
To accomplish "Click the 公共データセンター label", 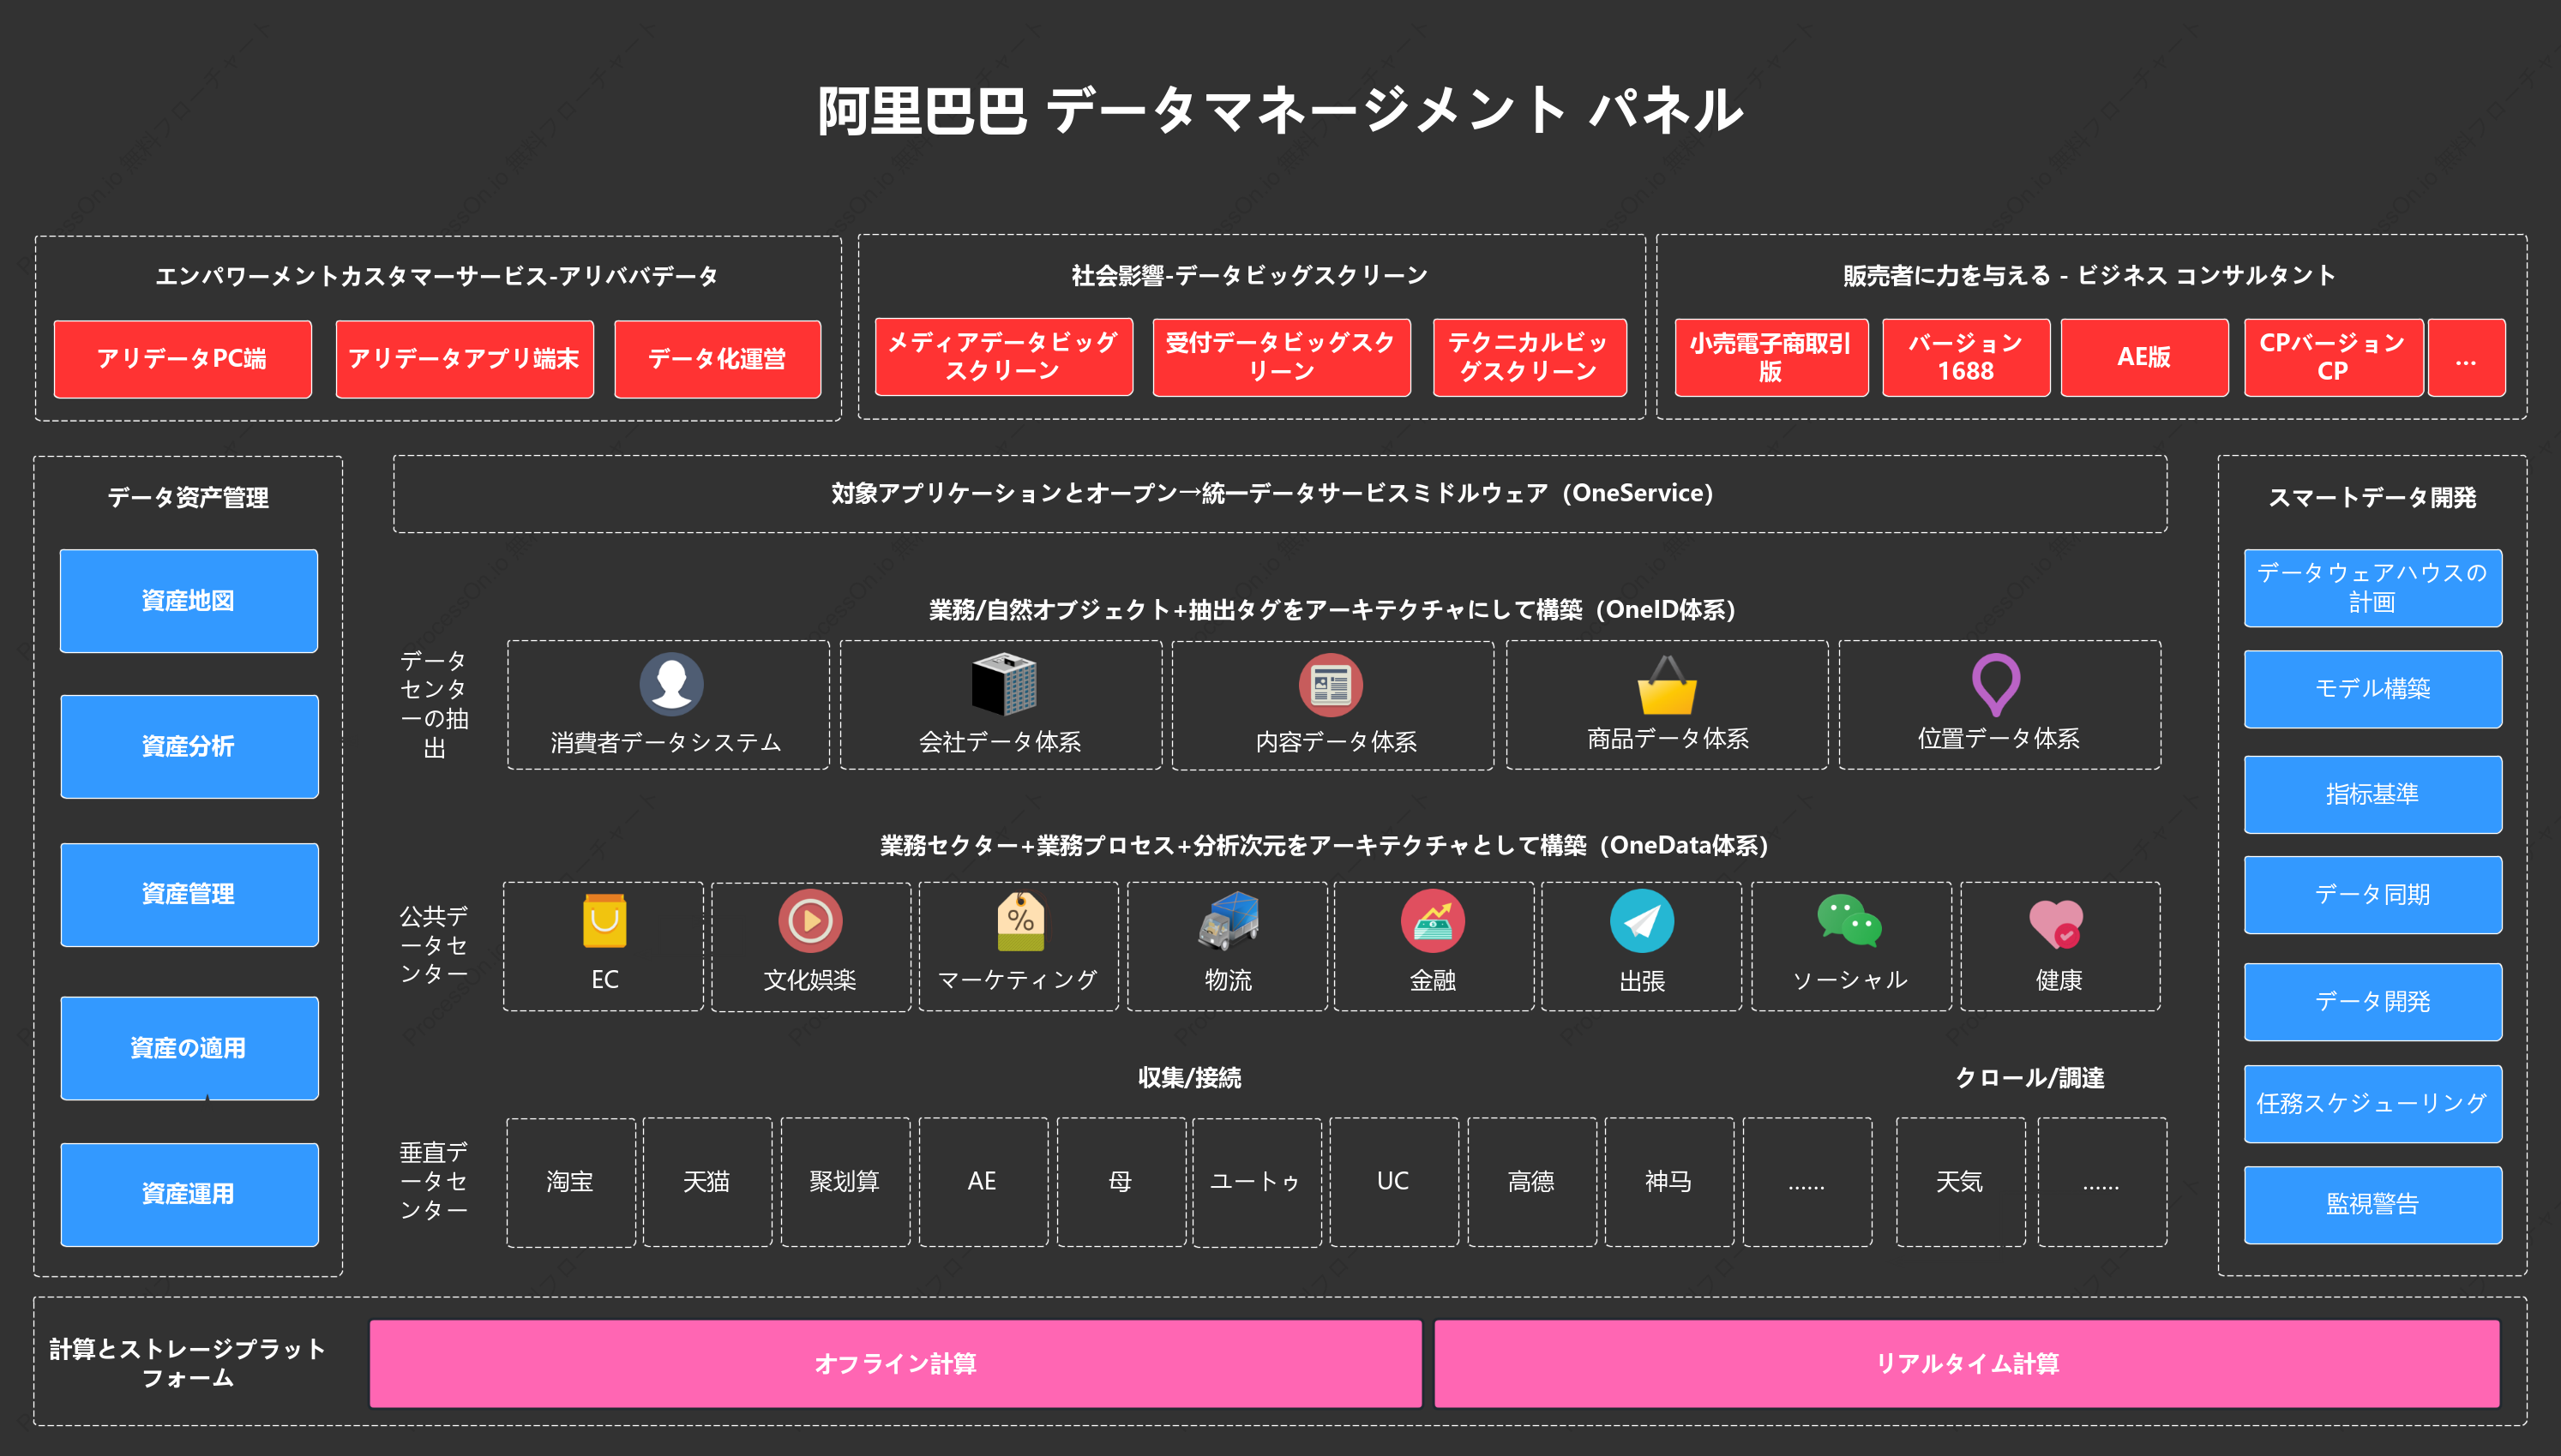I will click(434, 945).
